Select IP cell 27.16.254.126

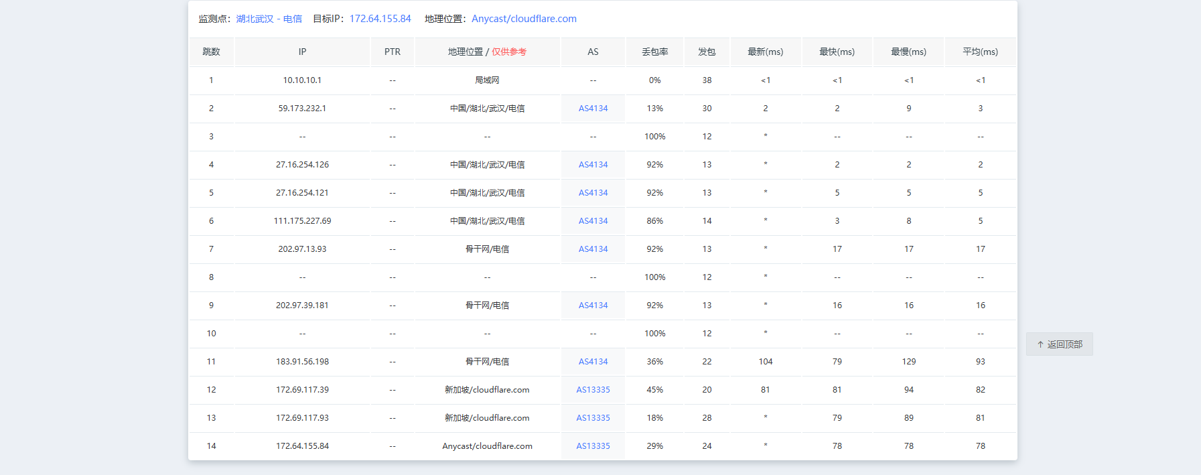coord(302,165)
